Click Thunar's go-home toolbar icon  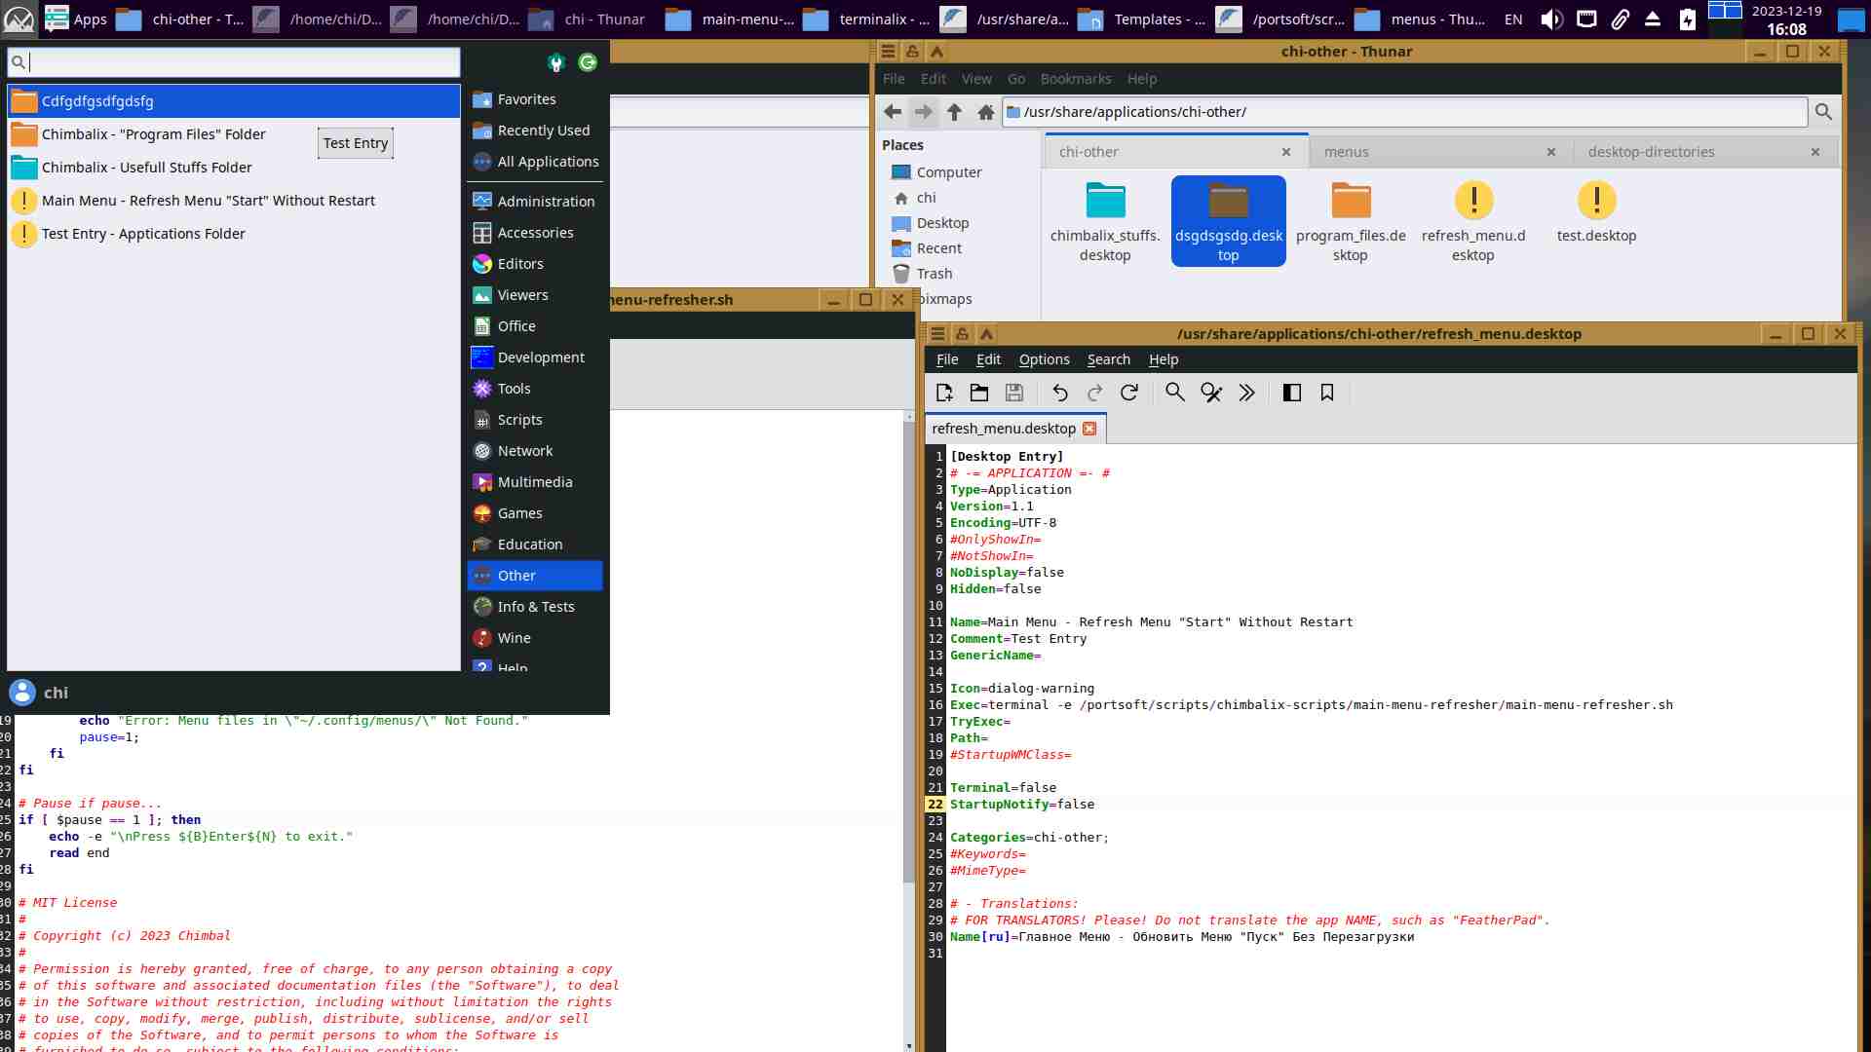[985, 112]
